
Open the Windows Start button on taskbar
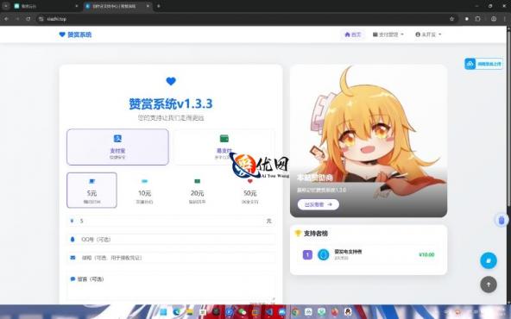[x=163, y=312]
